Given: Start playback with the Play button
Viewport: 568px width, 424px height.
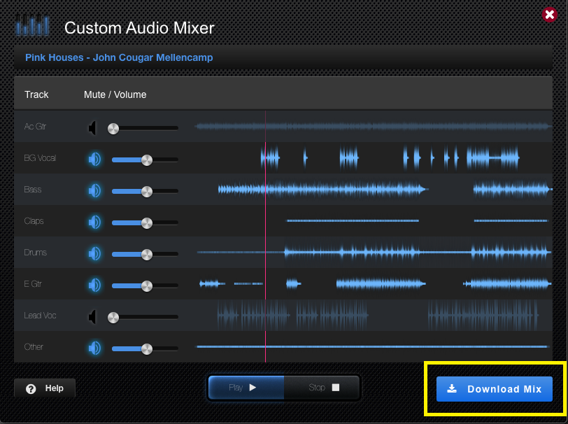Looking at the screenshot, I should tap(246, 388).
